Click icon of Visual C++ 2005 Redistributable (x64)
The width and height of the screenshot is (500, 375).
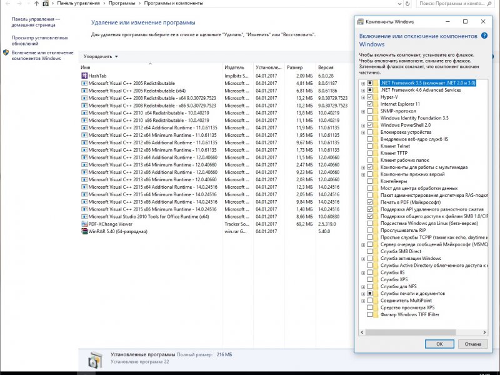84,91
